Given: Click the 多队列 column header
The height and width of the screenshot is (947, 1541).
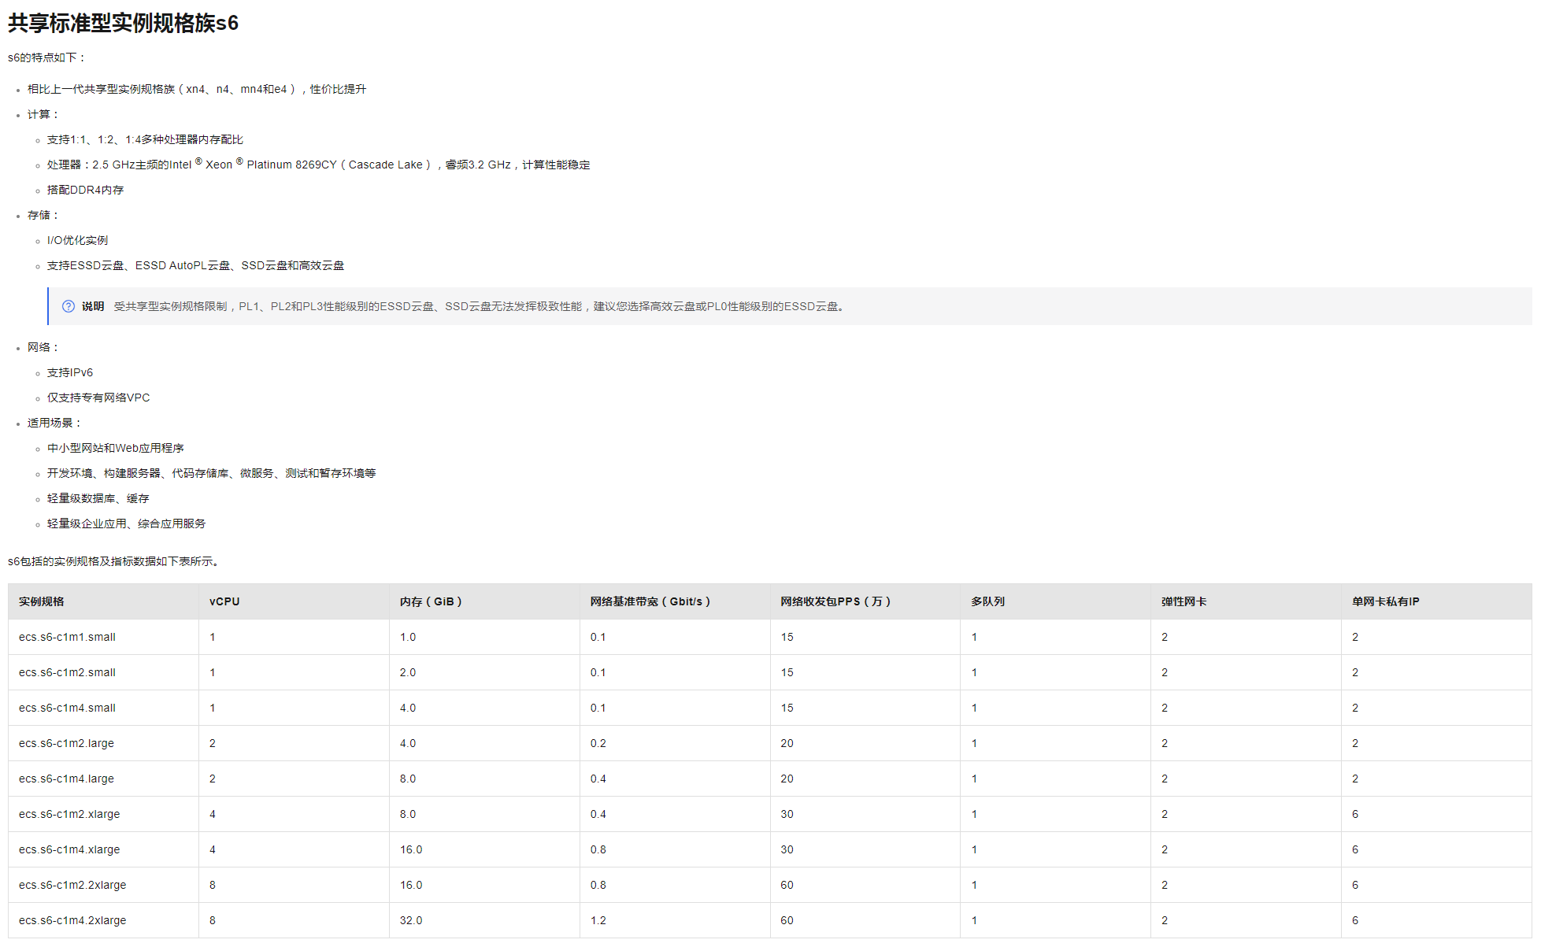Looking at the screenshot, I should [987, 601].
